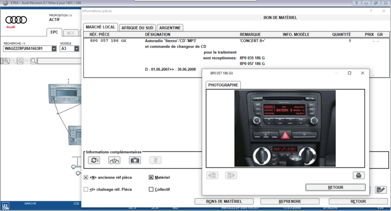Click REMARQUE column header
This screenshot has height=211, width=391.
[250, 34]
